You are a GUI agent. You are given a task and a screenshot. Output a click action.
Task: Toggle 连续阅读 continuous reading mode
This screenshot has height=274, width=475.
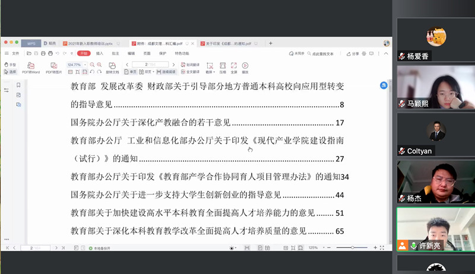click(164, 72)
